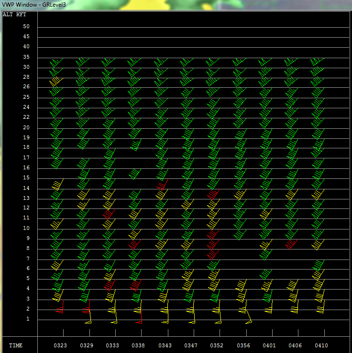The image size is (352, 353).
Task: Click the red 0343 wind barb between 15 and 14 kft
Action: (163, 185)
